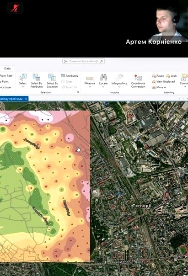Close the проб води map tab
Screen dimensions: 188x276
(x=26, y=99)
